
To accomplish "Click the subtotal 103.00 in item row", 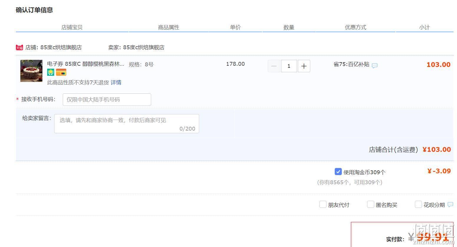I will click(438, 65).
